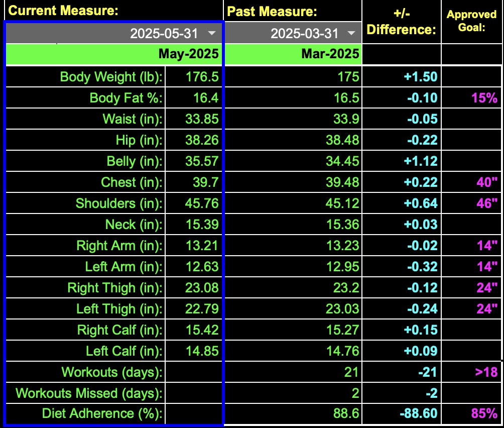Viewport: 504px width, 428px height.
Task: Click the empty current Workouts (days) cell
Action: 194,372
